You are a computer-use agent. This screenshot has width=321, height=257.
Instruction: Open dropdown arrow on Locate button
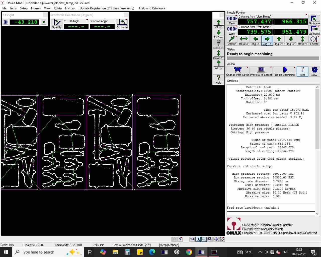(318, 37)
